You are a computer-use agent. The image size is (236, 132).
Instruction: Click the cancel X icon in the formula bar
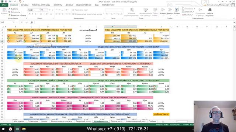click(x=21, y=22)
